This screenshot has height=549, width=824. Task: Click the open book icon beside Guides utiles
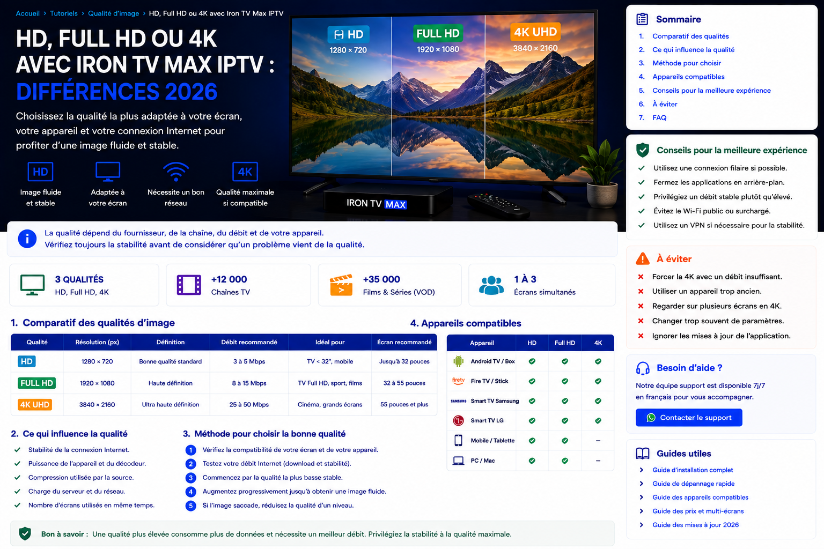point(643,454)
